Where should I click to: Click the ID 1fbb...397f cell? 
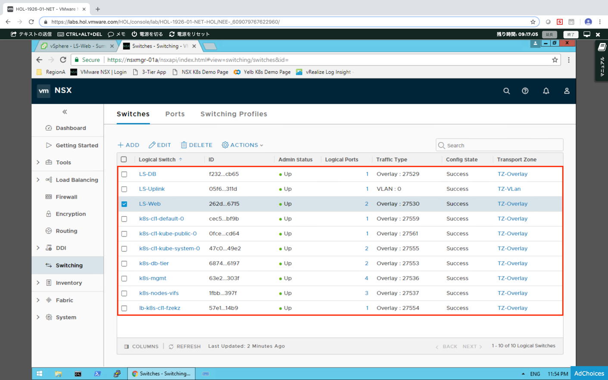[x=223, y=293]
